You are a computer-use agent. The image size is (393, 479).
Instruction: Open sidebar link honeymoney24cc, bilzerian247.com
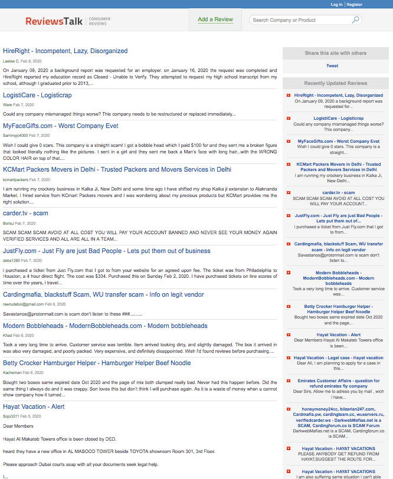[339, 417]
